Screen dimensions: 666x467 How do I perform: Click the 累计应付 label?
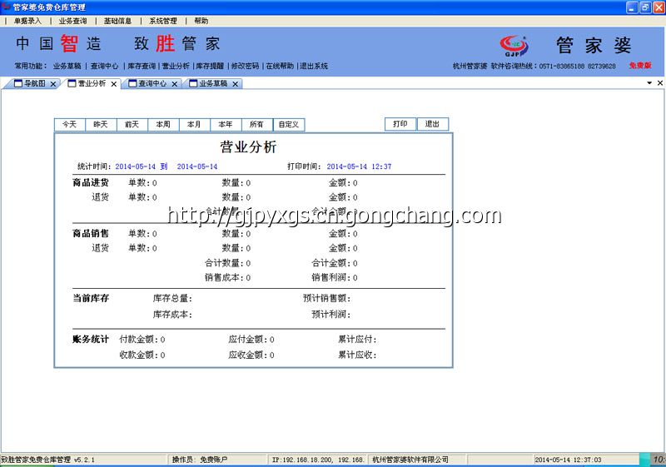pos(357,339)
